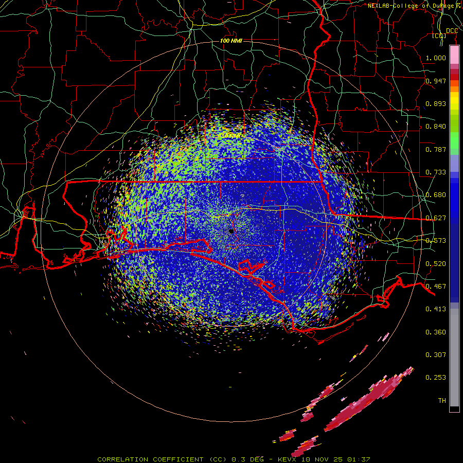The width and height of the screenshot is (463, 463).
Task: Click the 0.467 scale value
Action: 436,287
